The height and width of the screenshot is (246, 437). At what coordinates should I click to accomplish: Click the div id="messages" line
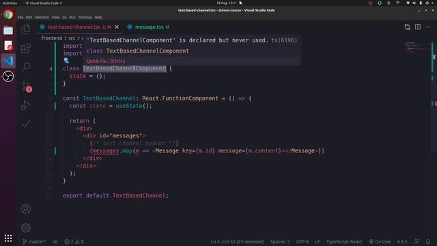[114, 136]
